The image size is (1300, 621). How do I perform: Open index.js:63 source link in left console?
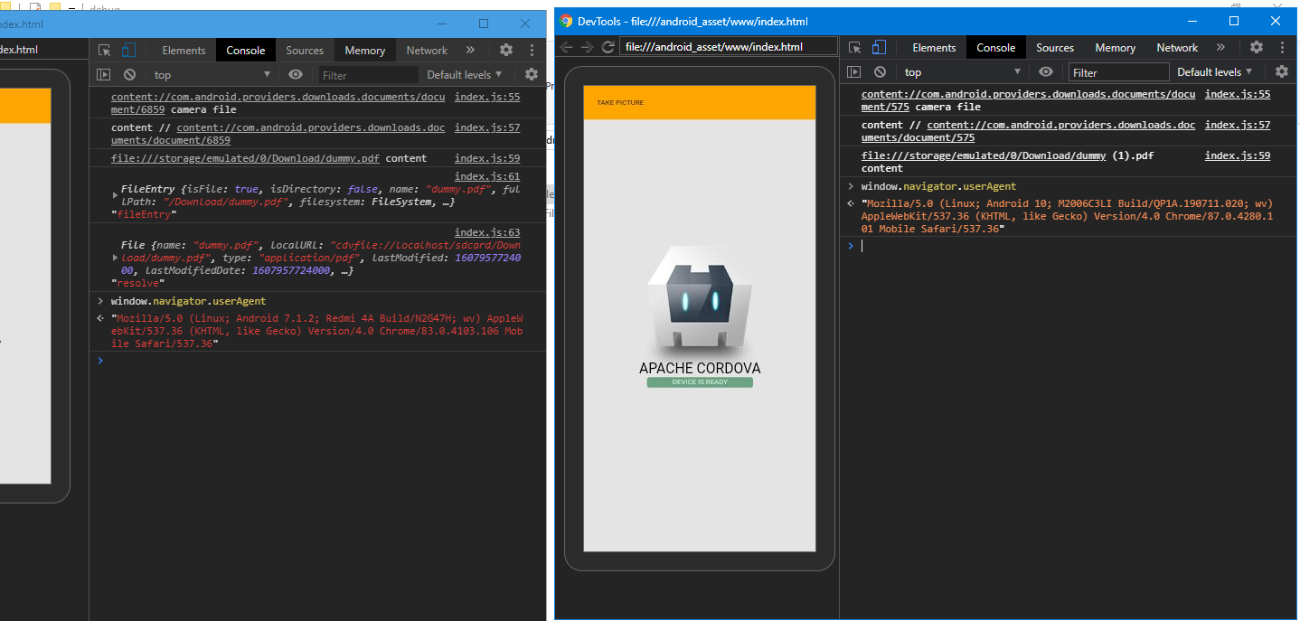point(486,232)
